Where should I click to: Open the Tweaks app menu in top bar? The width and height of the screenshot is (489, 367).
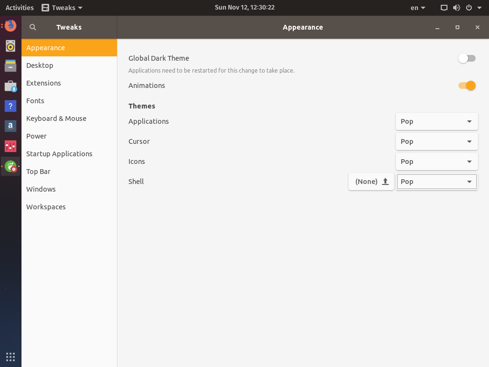(x=62, y=8)
